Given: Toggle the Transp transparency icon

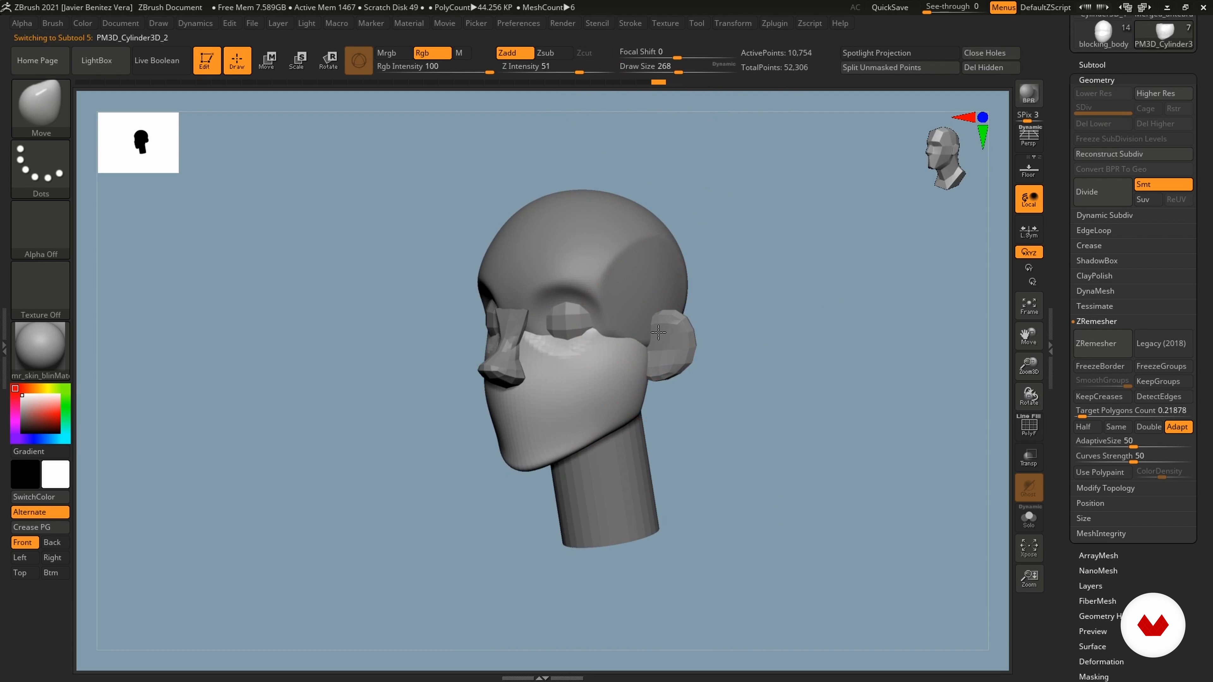Looking at the screenshot, I should [1029, 457].
